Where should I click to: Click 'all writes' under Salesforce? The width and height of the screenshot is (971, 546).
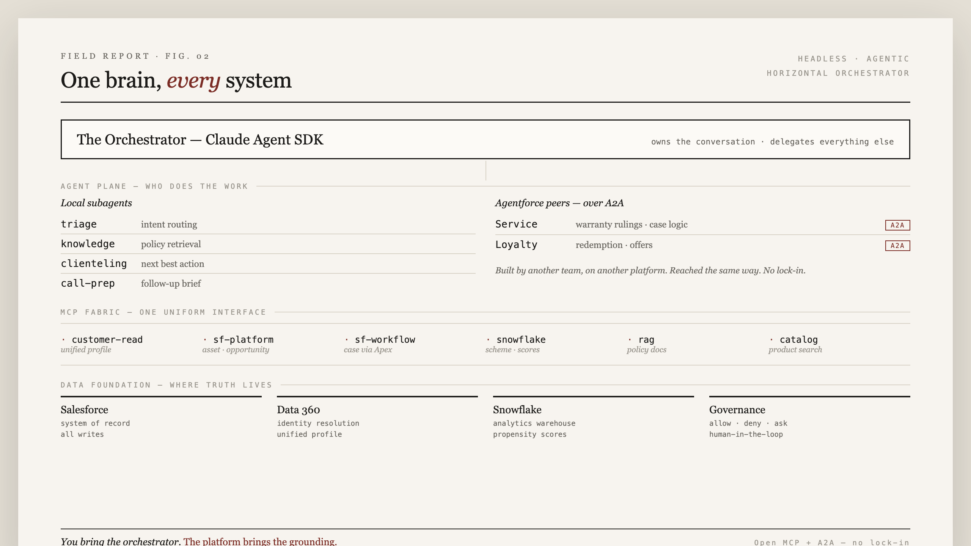click(82, 434)
